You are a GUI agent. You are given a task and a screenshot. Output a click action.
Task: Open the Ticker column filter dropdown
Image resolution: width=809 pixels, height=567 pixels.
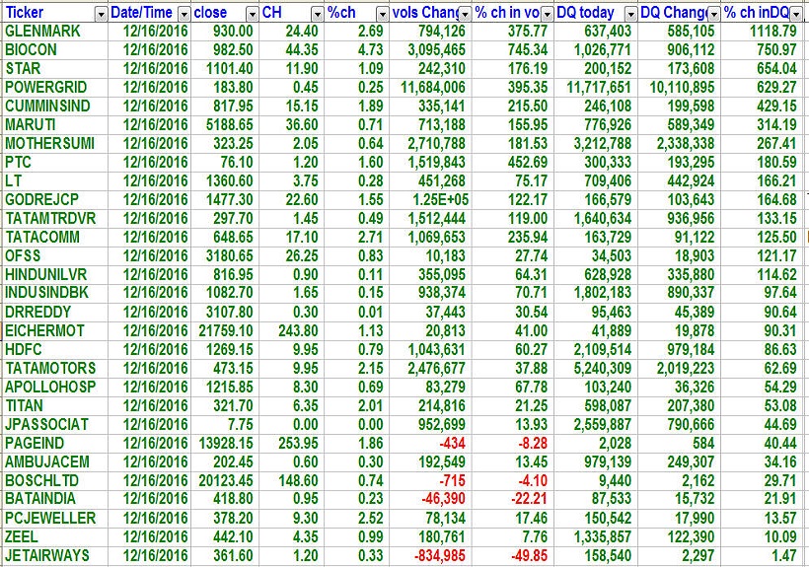pos(100,14)
